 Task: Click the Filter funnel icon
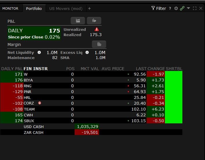coord(153,8)
